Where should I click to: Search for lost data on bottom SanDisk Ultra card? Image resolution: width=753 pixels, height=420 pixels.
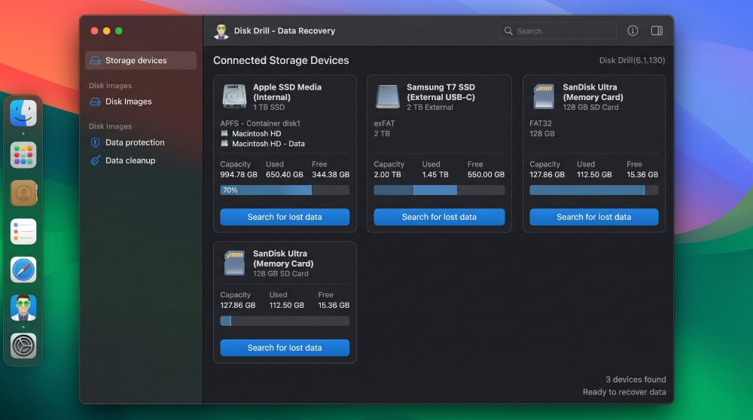[285, 348]
